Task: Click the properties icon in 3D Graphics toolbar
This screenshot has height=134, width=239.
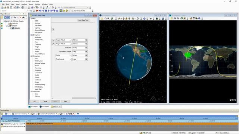Action: pyautogui.click(x=102, y=19)
